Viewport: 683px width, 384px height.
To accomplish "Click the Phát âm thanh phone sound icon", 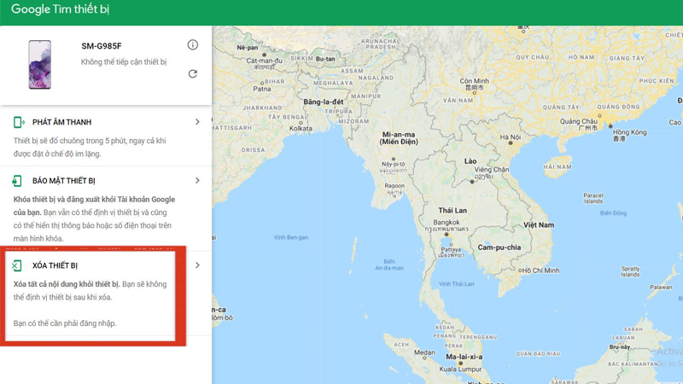I will [x=18, y=122].
